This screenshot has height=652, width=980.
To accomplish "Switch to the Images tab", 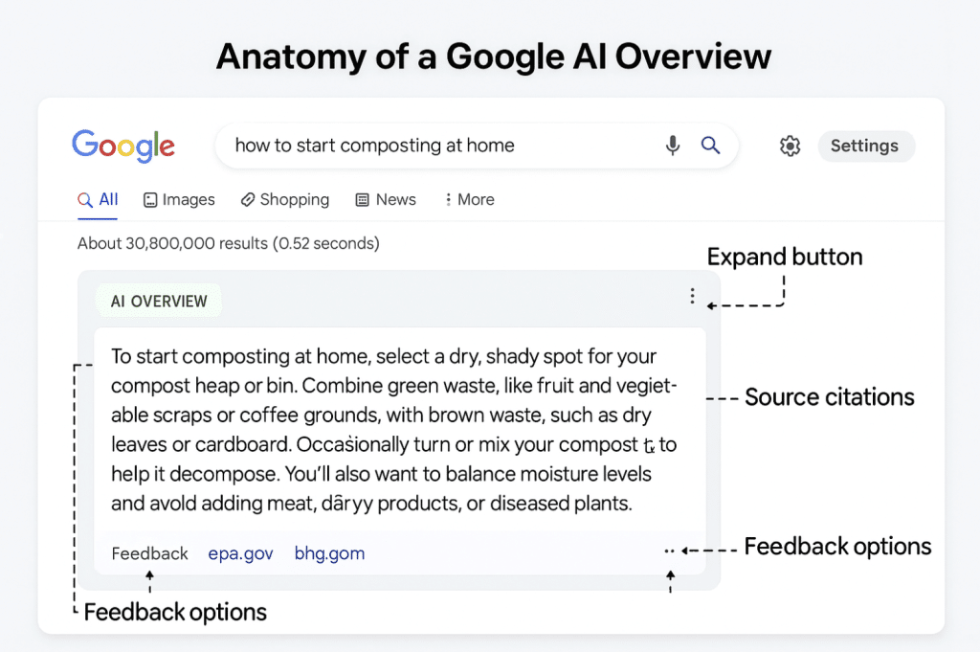I will coord(179,199).
